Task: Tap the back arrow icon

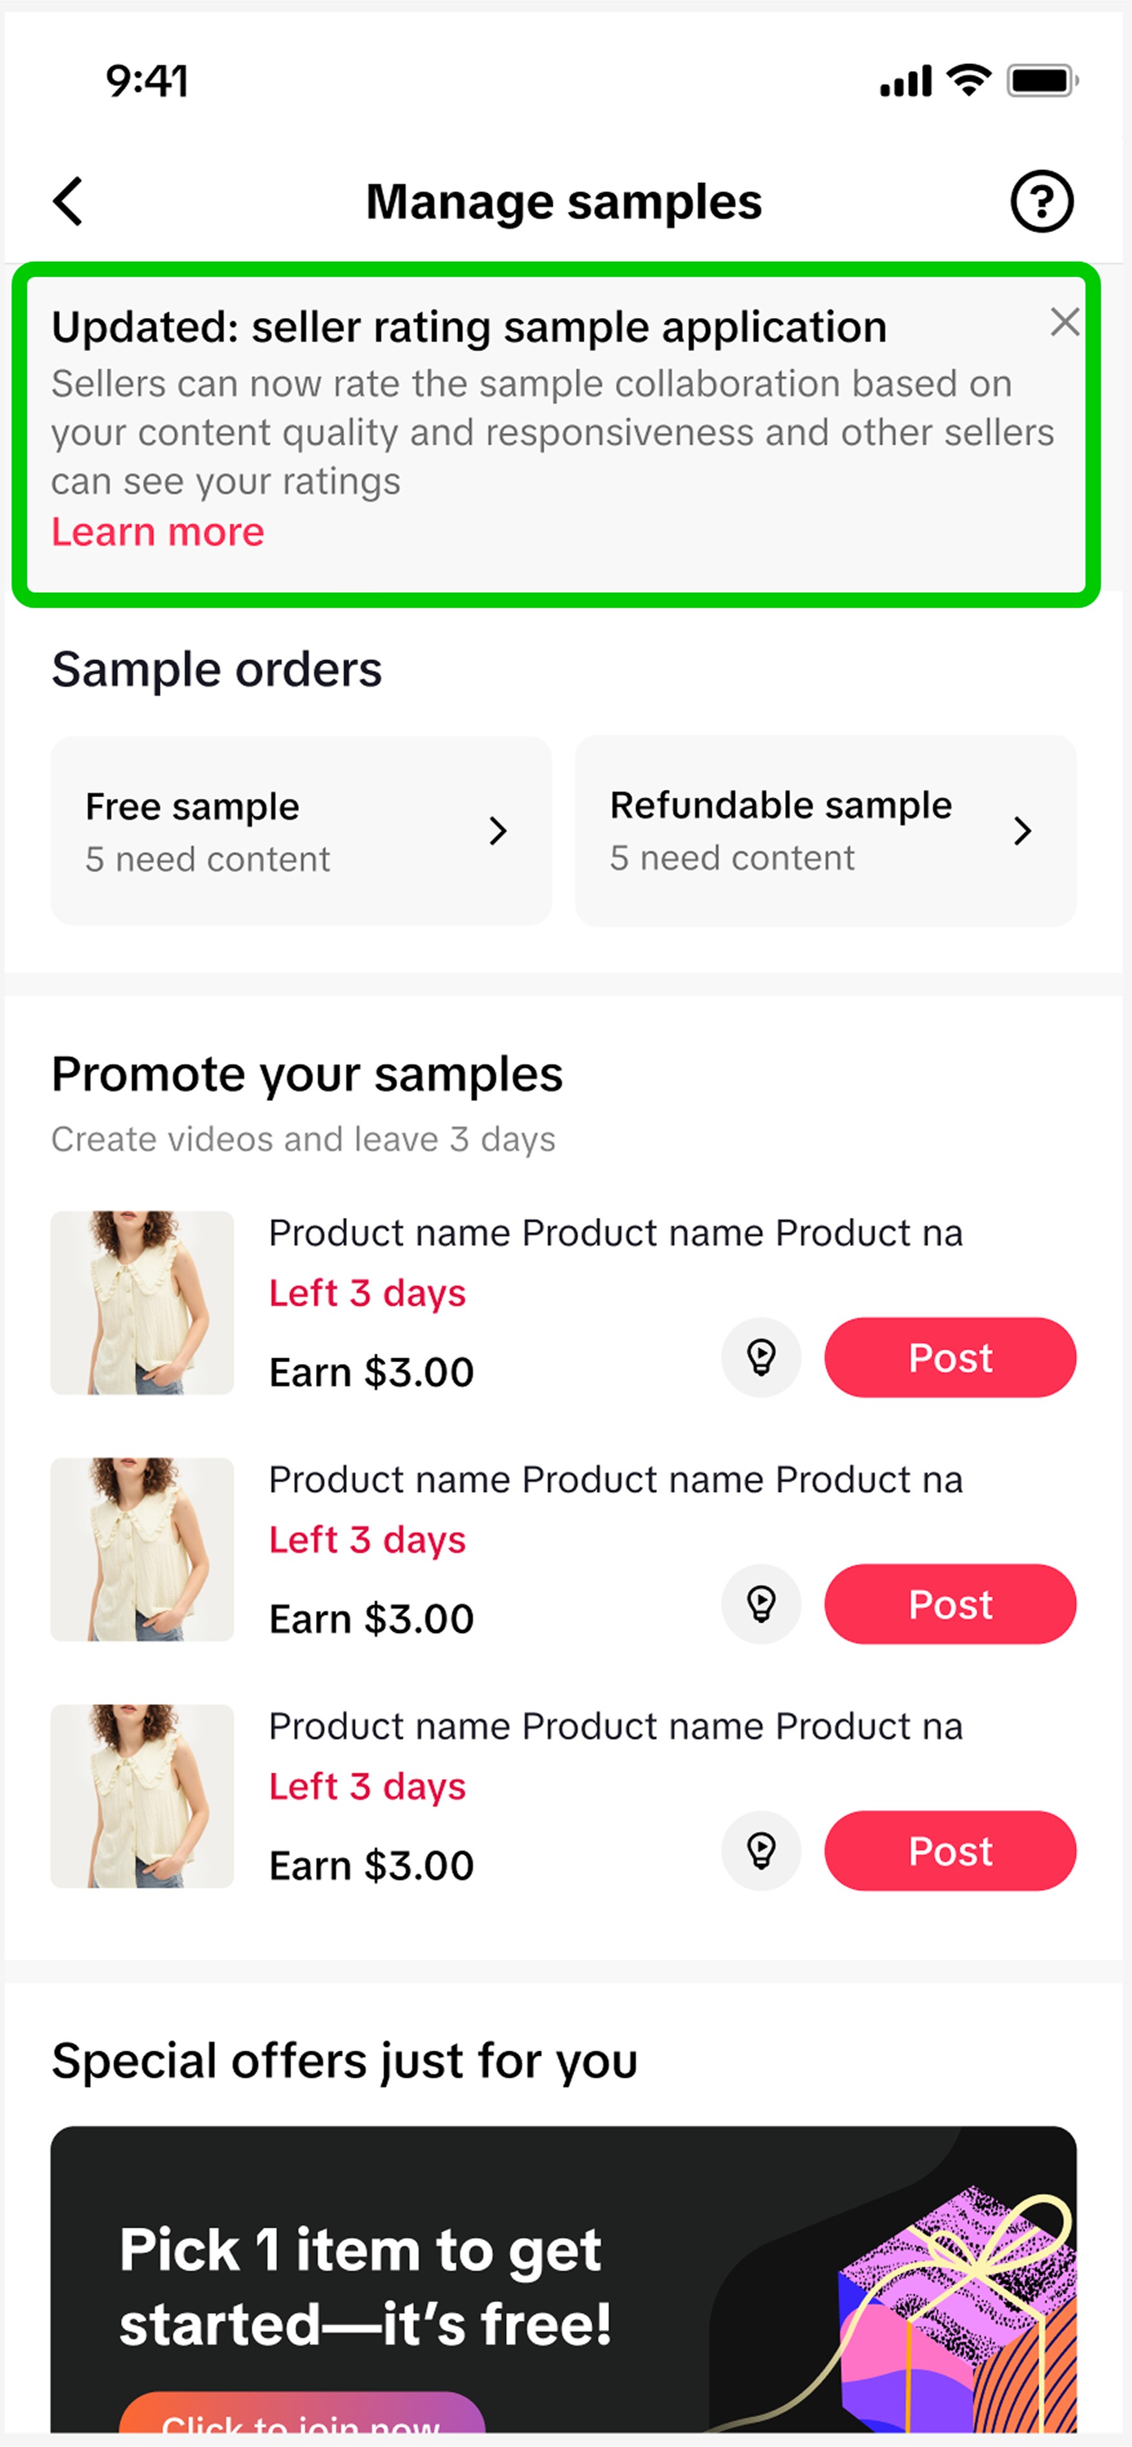Action: [68, 201]
